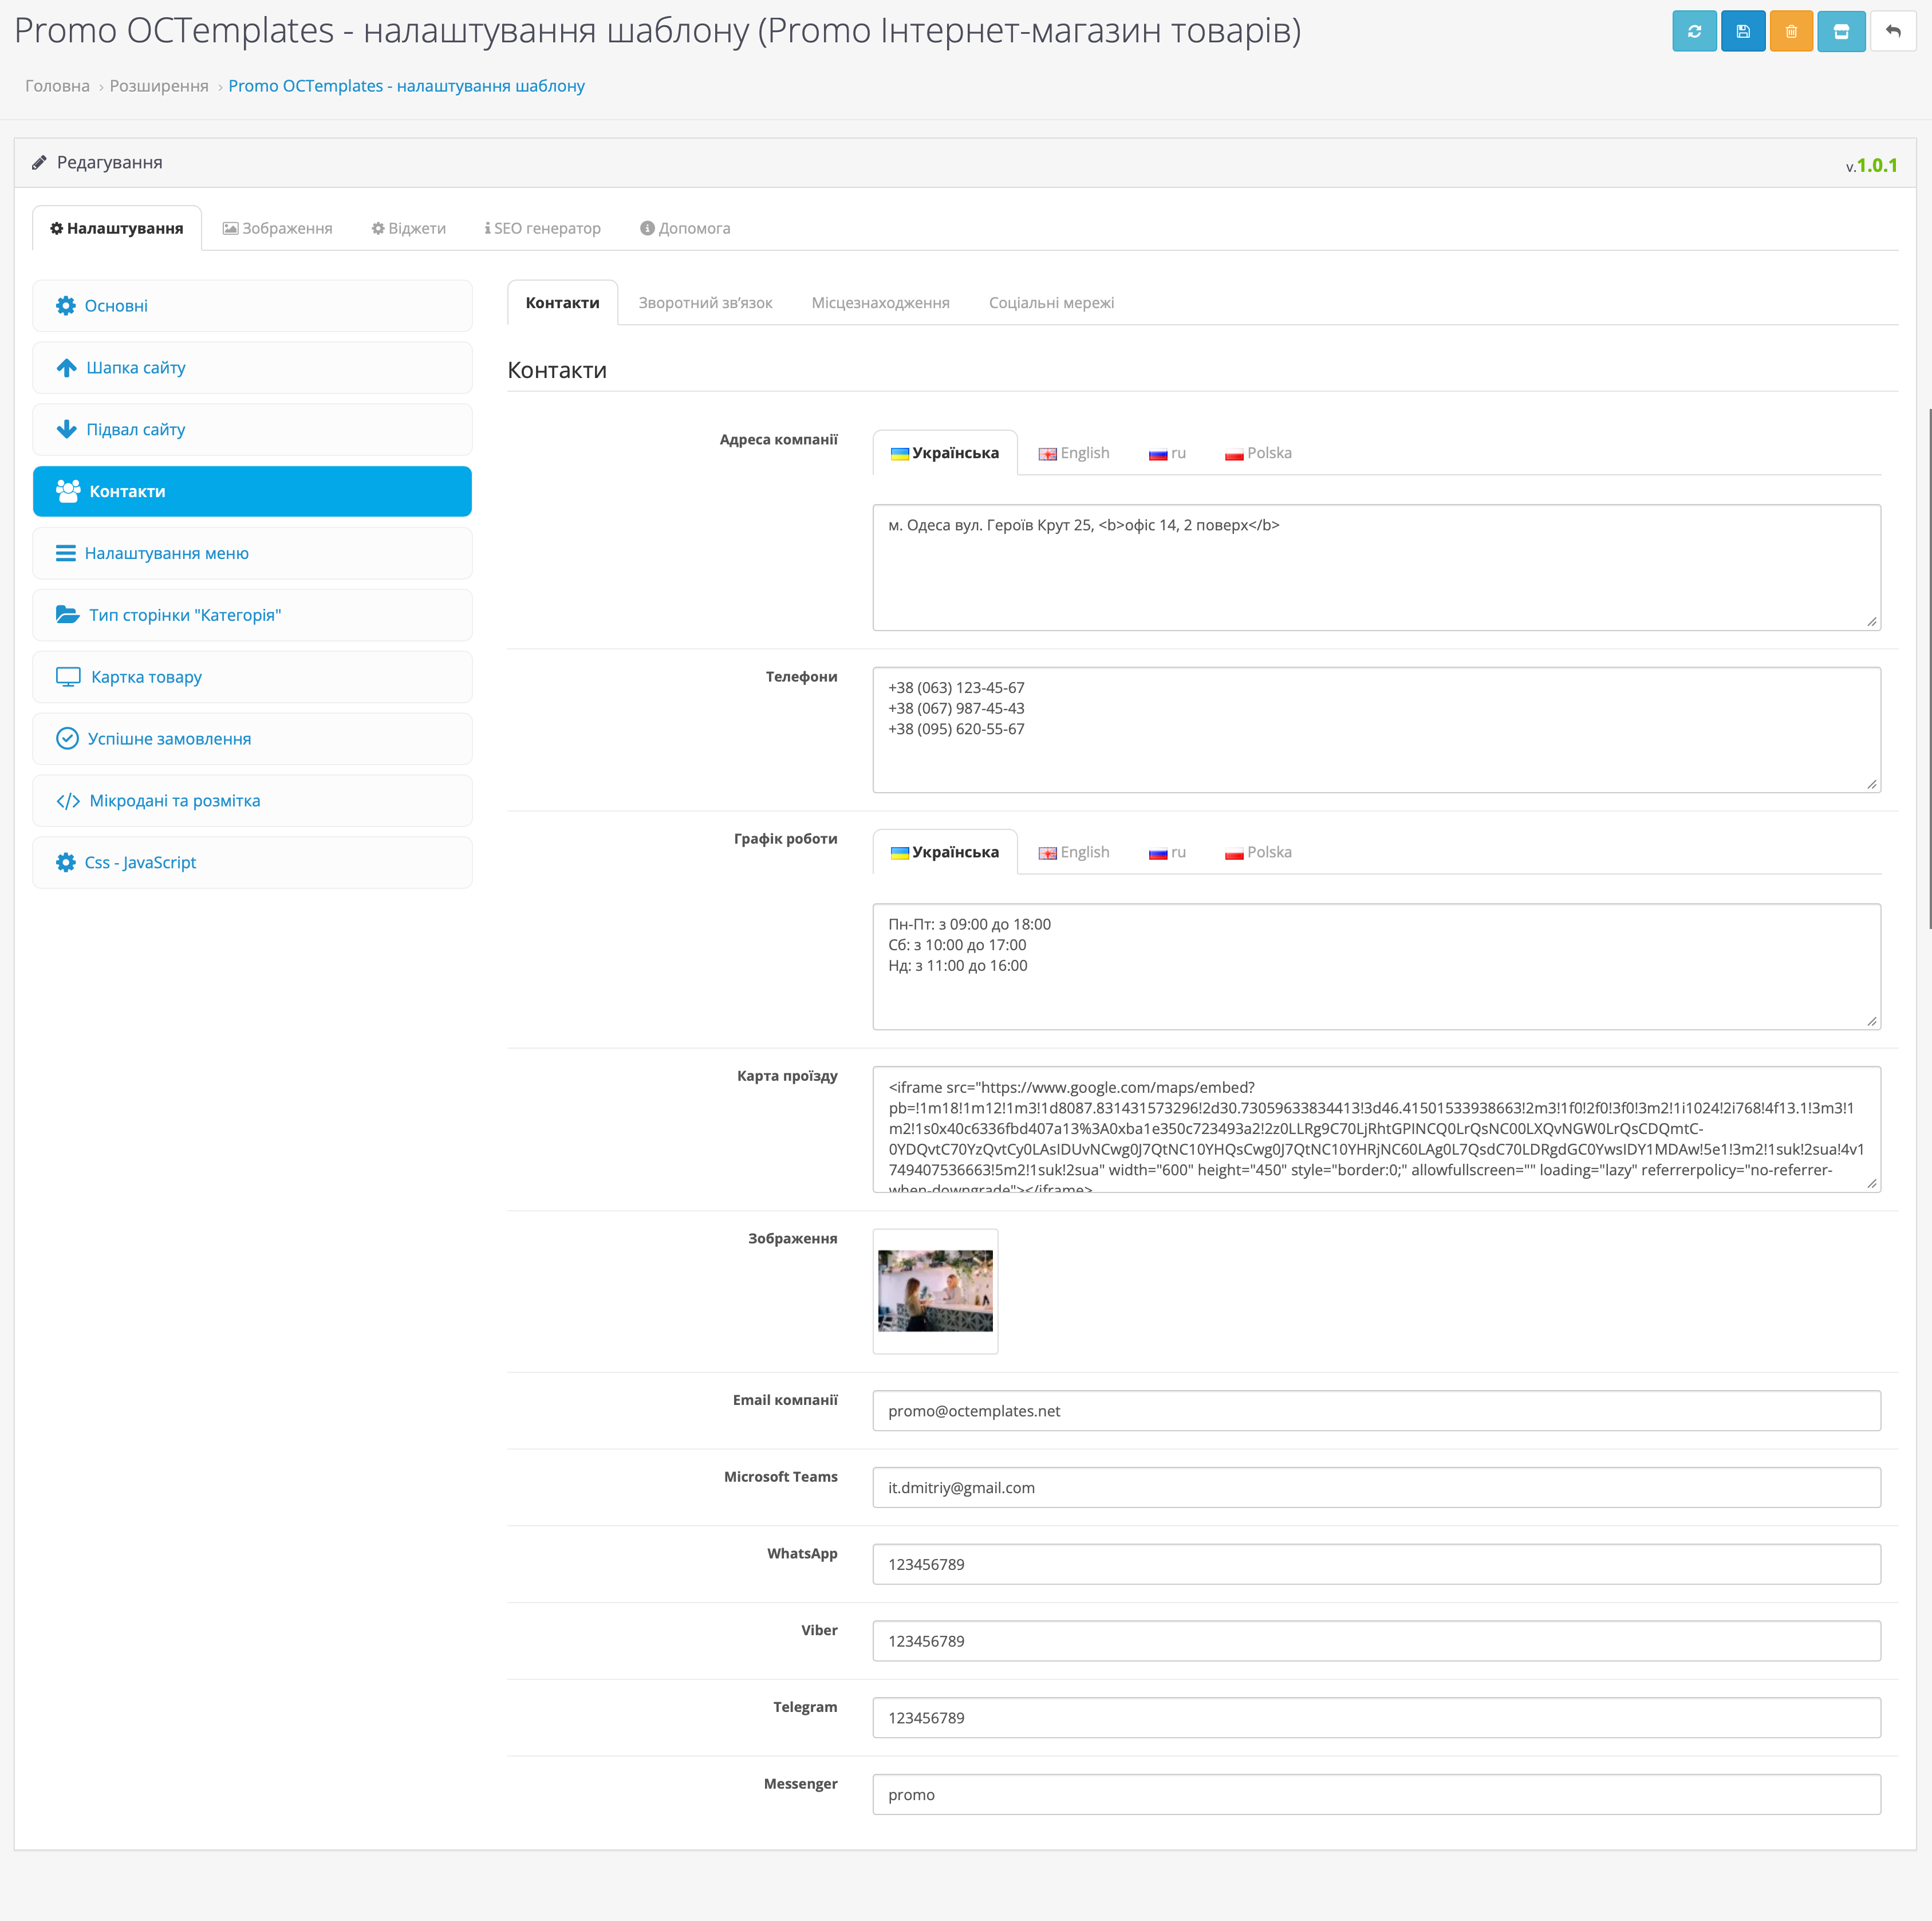Open Мікродані та розмітка code section
Image resolution: width=1932 pixels, height=1921 pixels.
252,801
